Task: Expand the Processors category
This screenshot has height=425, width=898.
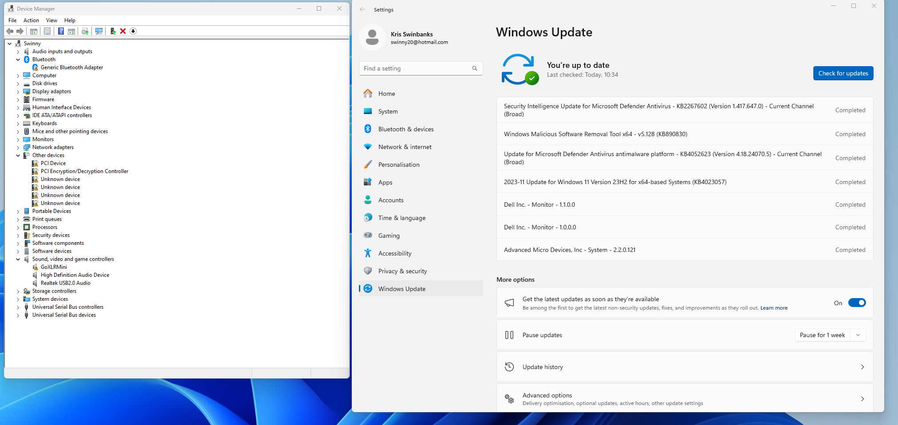Action: pos(18,227)
